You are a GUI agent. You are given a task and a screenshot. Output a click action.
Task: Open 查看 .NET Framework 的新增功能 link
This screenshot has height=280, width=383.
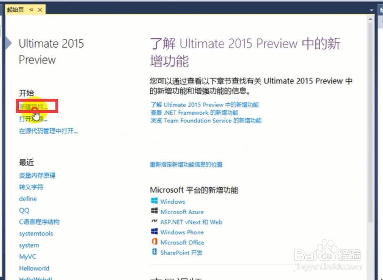194,113
